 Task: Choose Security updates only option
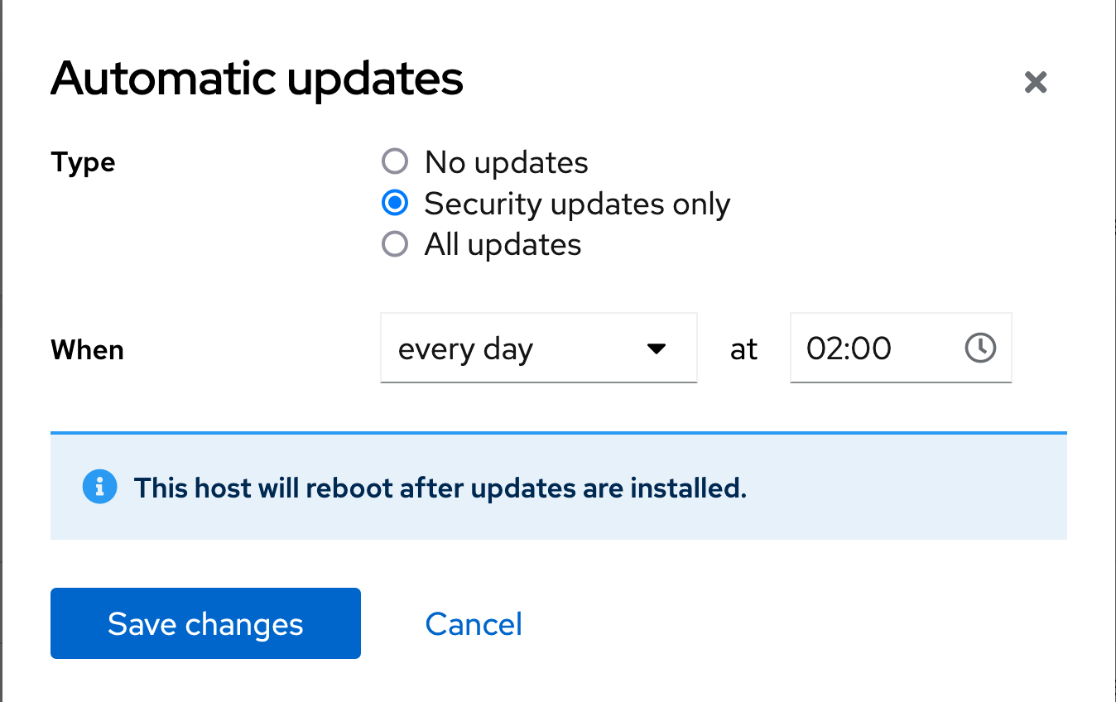coord(395,203)
